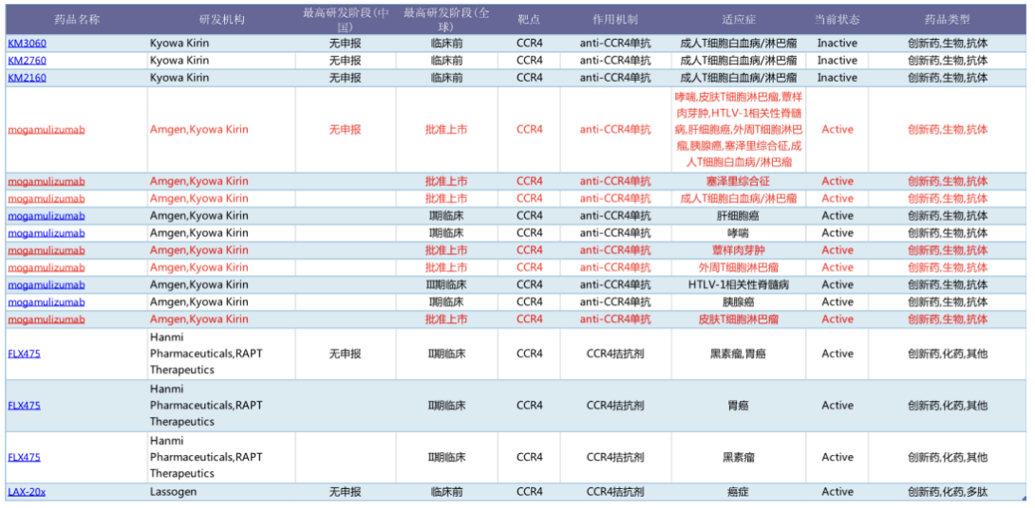1035x508 pixels.
Task: Select the 皮肤T细胞淋巴瘤 indication cell
Action: click(739, 318)
